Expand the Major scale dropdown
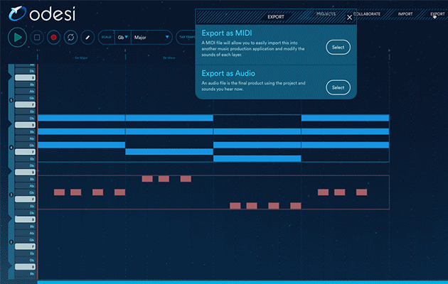448x284 pixels. [x=151, y=36]
